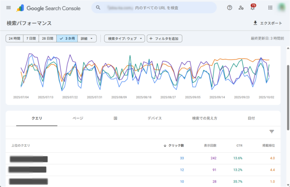Image resolution: width=290 pixels, height=187 pixels.
Task: Click フィルタを追加 button
Action: pyautogui.click(x=164, y=38)
